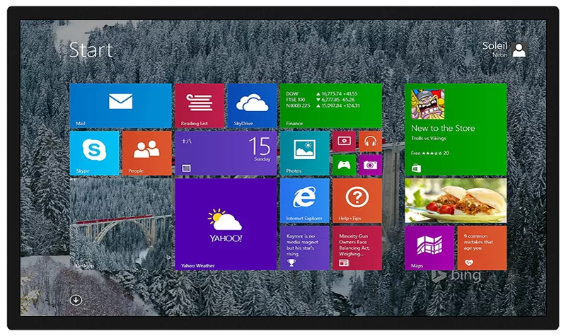Viewport: 566px width, 336px height.
Task: Open the Store tile featuring Trolls vs Vikings
Action: pos(455,129)
